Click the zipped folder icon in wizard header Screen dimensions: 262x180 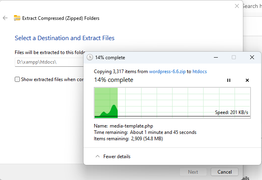click(x=17, y=18)
